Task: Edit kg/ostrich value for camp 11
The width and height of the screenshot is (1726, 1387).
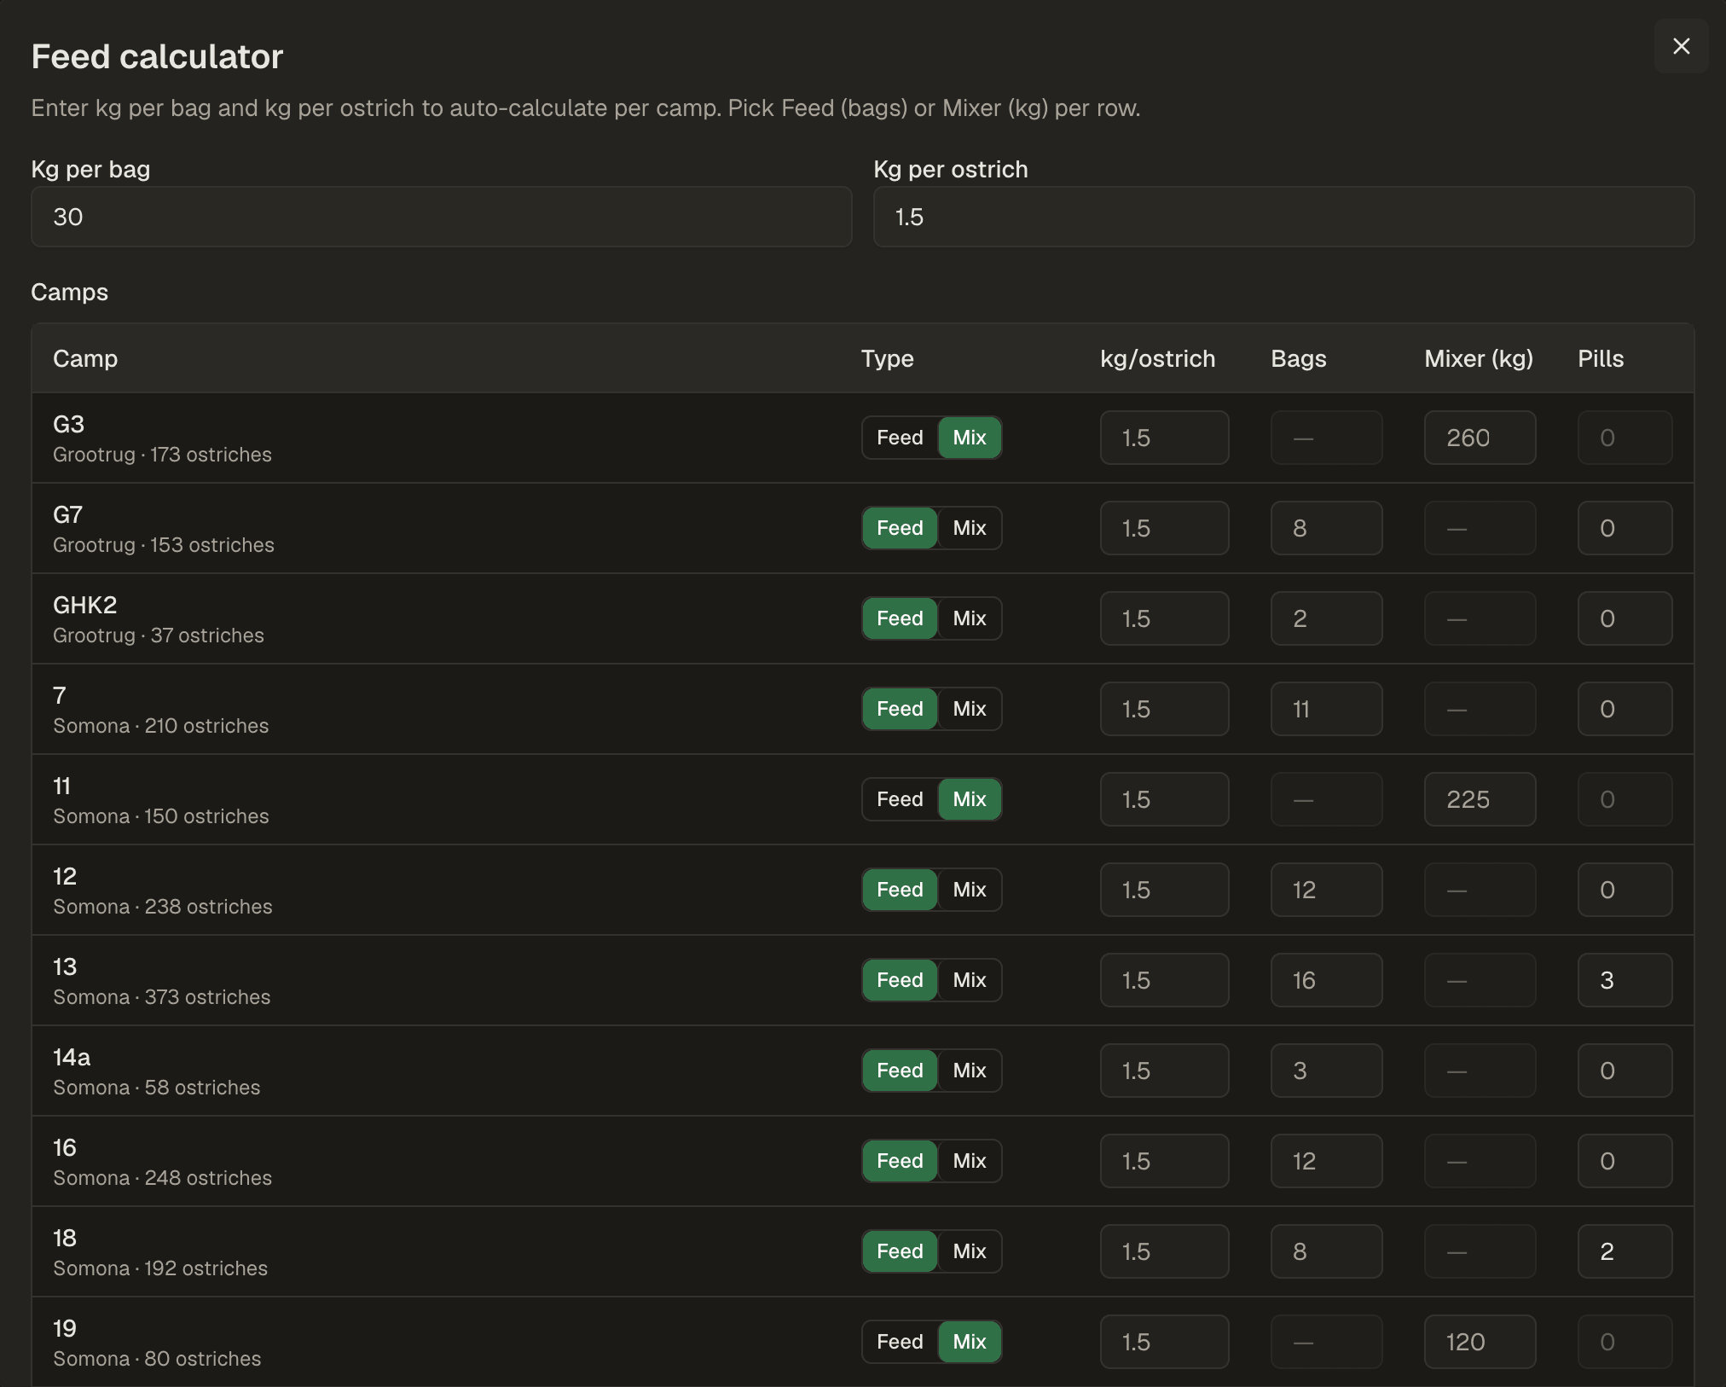Action: tap(1164, 799)
